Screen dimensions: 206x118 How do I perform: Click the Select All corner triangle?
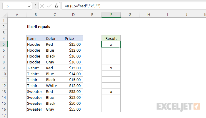pyautogui.click(x=5, y=15)
